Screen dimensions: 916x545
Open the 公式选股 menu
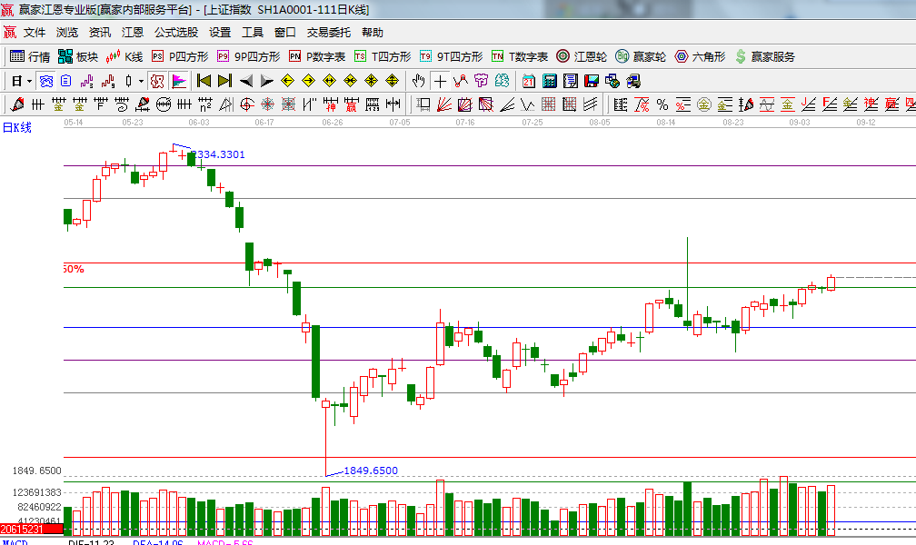[x=175, y=32]
